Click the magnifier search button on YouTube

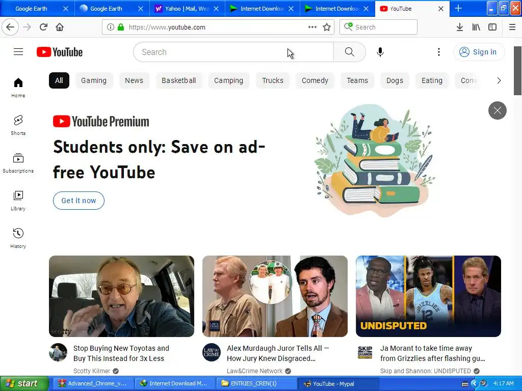pos(350,52)
